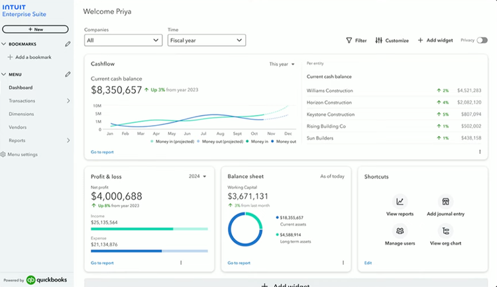Click the QuickBooks logo
The image size is (497, 287).
pos(46,280)
